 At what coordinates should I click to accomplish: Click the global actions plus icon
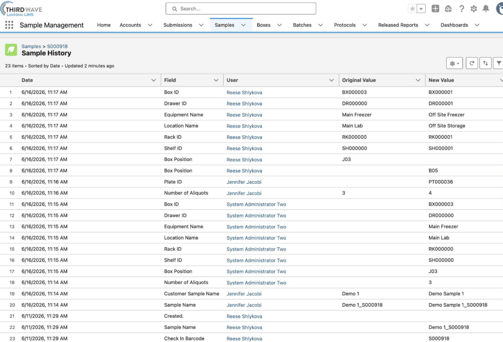pos(435,9)
